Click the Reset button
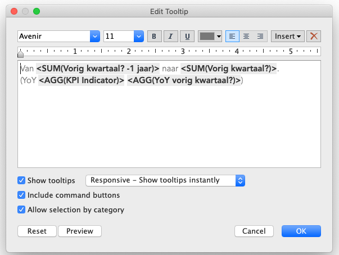The height and width of the screenshot is (255, 339). coord(37,231)
